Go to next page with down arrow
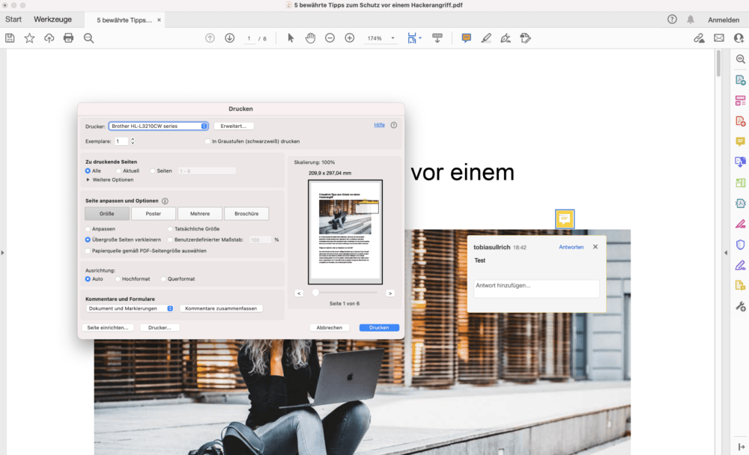The height and width of the screenshot is (455, 749). [230, 38]
